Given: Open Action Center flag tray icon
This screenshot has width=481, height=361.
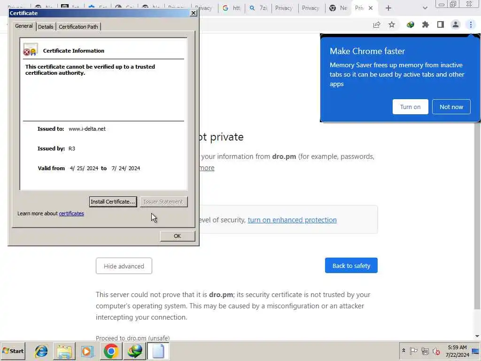Looking at the screenshot, I should (x=413, y=351).
